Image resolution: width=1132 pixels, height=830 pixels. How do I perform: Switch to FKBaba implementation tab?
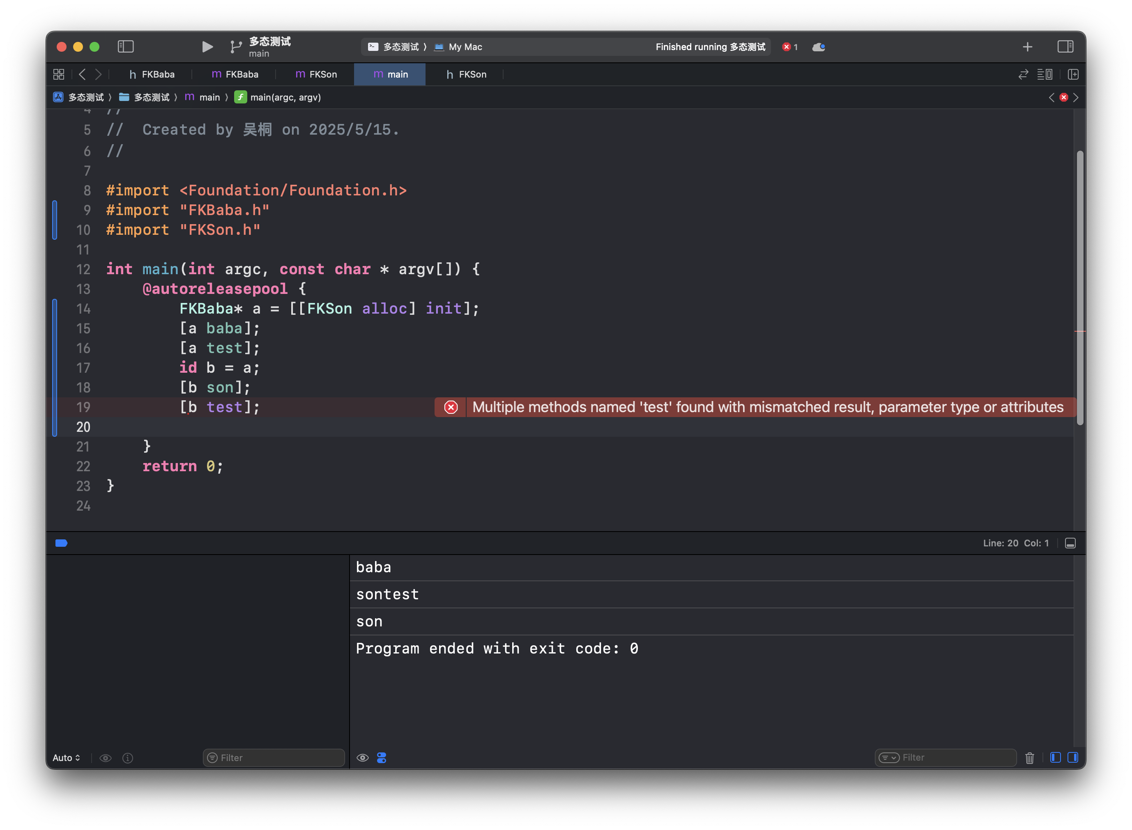(235, 74)
